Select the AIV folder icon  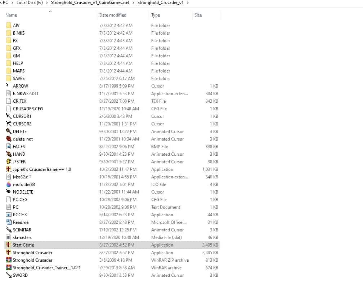tap(9, 25)
